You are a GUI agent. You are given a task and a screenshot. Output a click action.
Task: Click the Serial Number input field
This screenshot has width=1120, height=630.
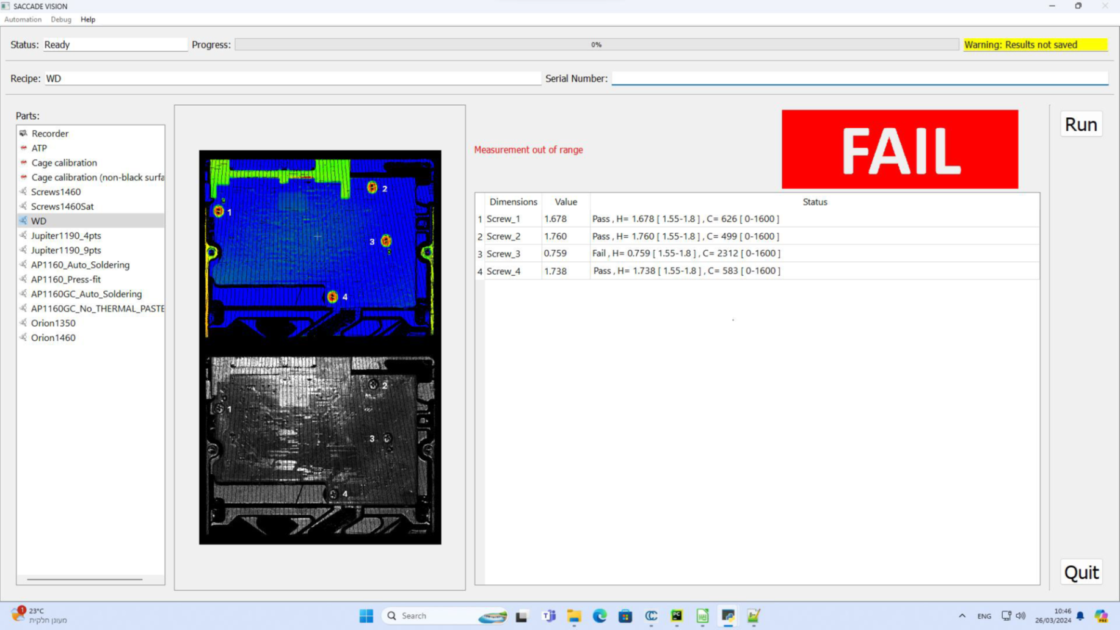[860, 78]
